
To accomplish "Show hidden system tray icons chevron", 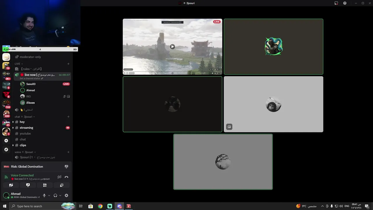I will point(322,206).
